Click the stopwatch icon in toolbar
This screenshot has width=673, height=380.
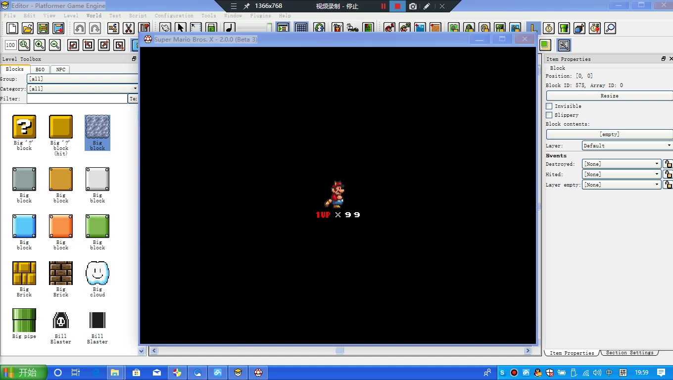tap(548, 28)
